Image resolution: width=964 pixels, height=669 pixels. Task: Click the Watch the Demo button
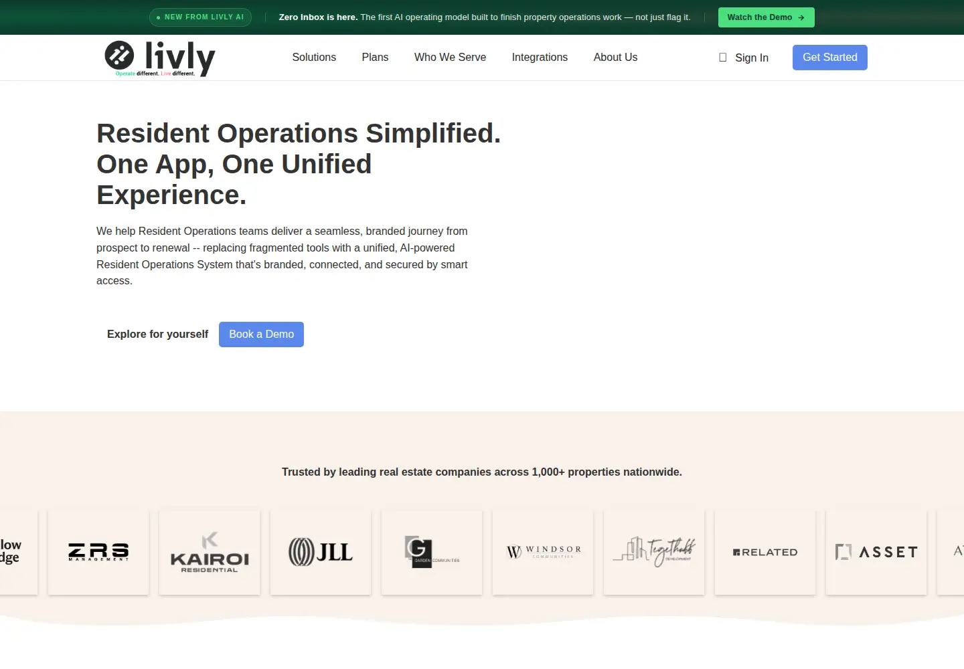click(x=767, y=17)
